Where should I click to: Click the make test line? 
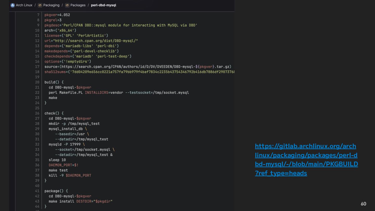(58, 170)
